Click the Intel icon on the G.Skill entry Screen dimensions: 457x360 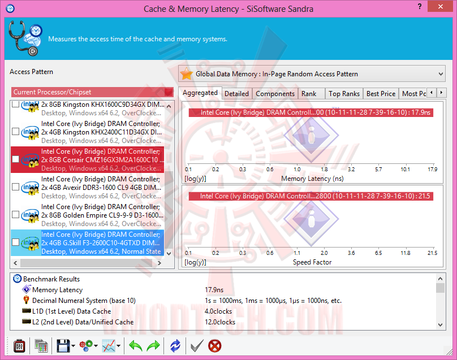pos(31,243)
